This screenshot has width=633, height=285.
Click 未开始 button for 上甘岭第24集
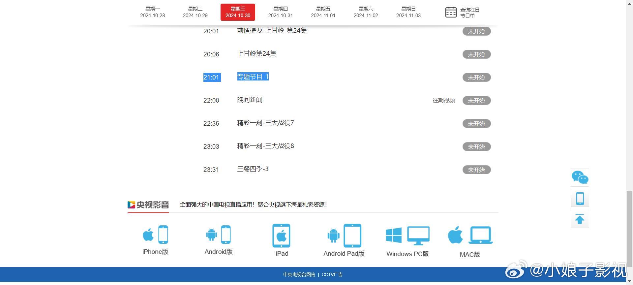coord(476,54)
